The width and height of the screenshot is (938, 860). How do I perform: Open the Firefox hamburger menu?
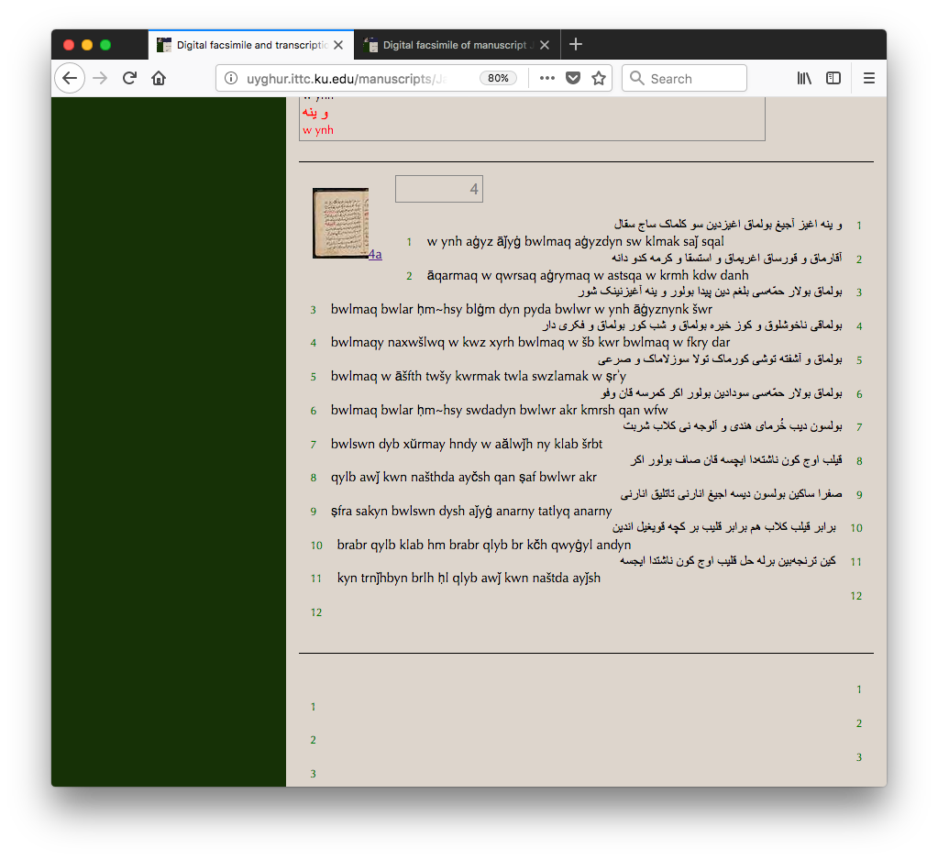point(869,78)
